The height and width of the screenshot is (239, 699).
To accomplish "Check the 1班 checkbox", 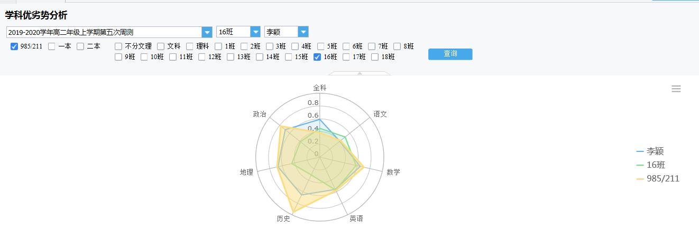I will click(218, 46).
